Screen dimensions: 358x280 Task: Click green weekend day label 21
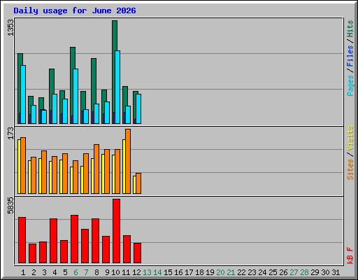click(x=231, y=272)
